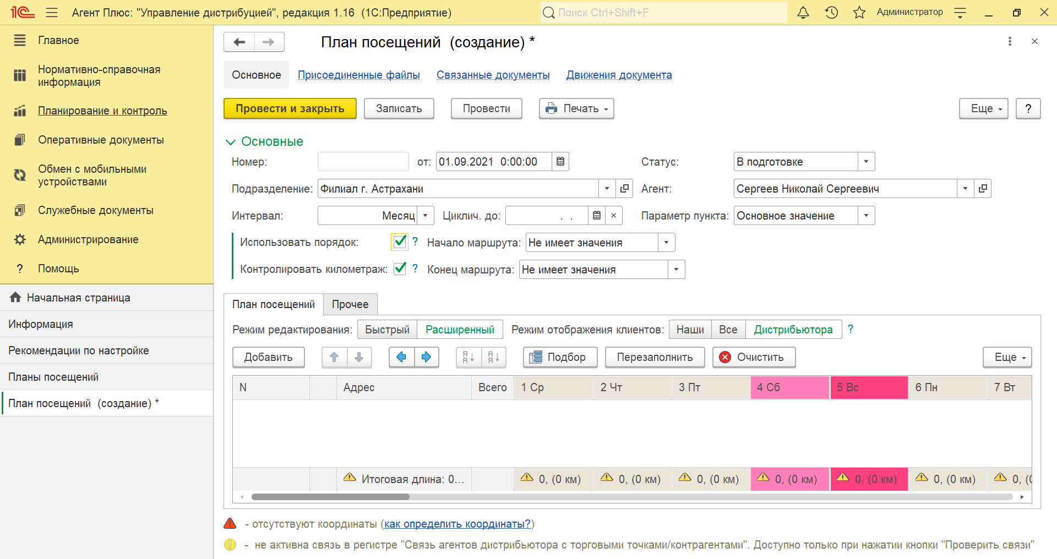Expand the Начало маршрута dropdown
Screen dimensions: 1057x559
(x=666, y=243)
